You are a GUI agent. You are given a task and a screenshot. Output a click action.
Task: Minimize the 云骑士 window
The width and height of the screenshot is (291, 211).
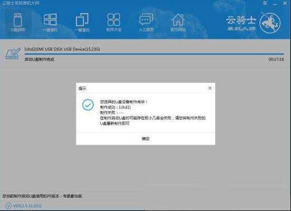click(275, 4)
